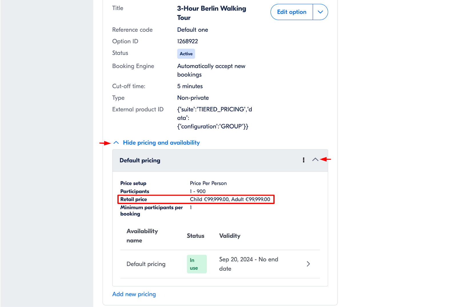This screenshot has height=307, width=457.
Task: Click the Active status badge
Action: [186, 54]
